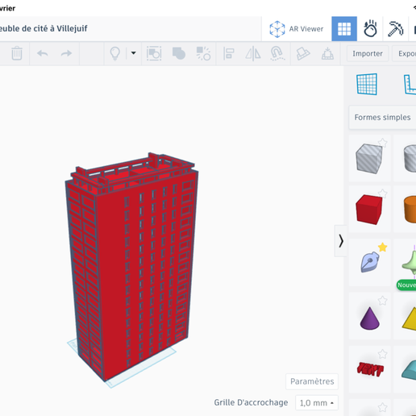Switch to the pickaxe blocks view
416x416 pixels.
tap(395, 29)
